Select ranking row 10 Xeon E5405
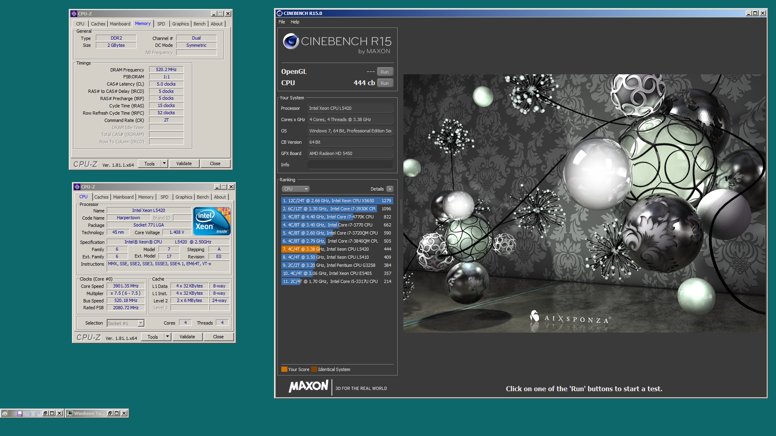 337,273
